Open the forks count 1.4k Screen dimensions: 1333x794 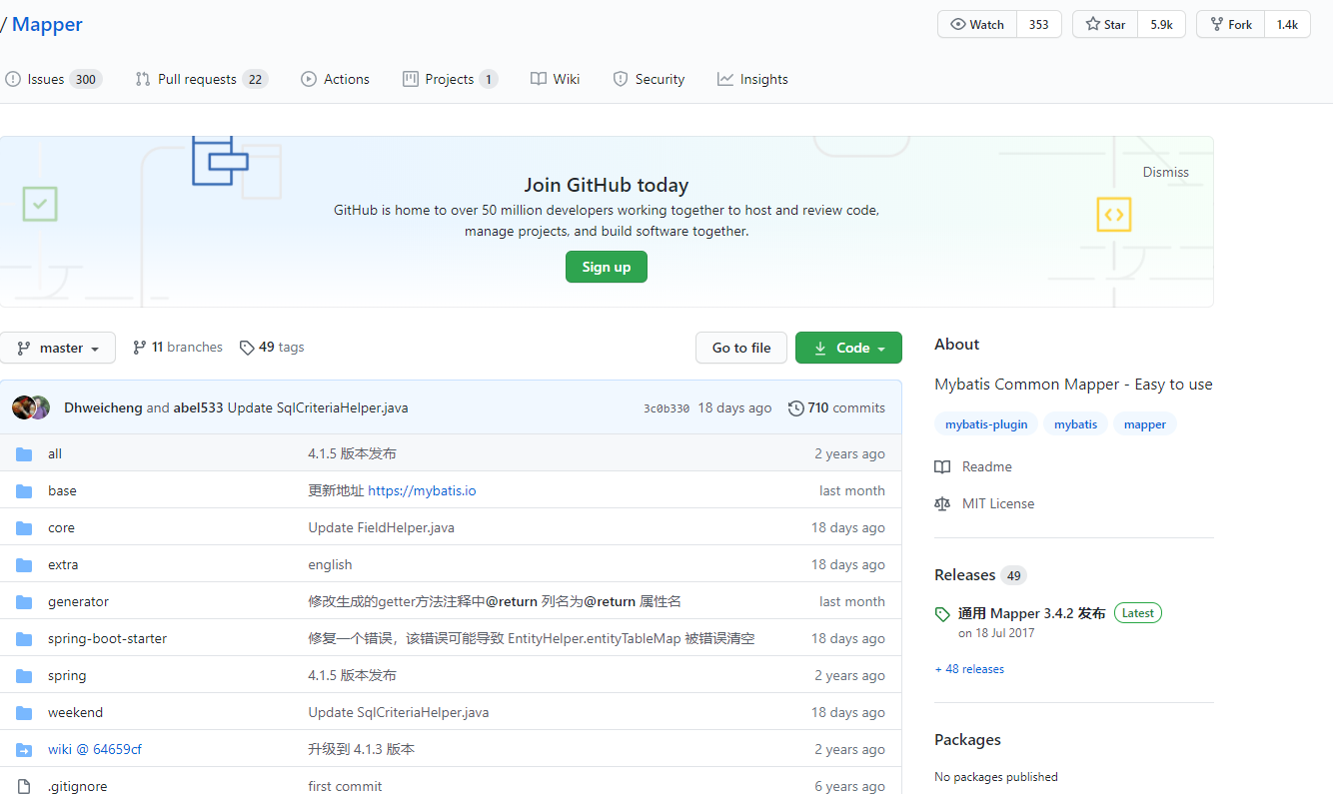point(1287,25)
